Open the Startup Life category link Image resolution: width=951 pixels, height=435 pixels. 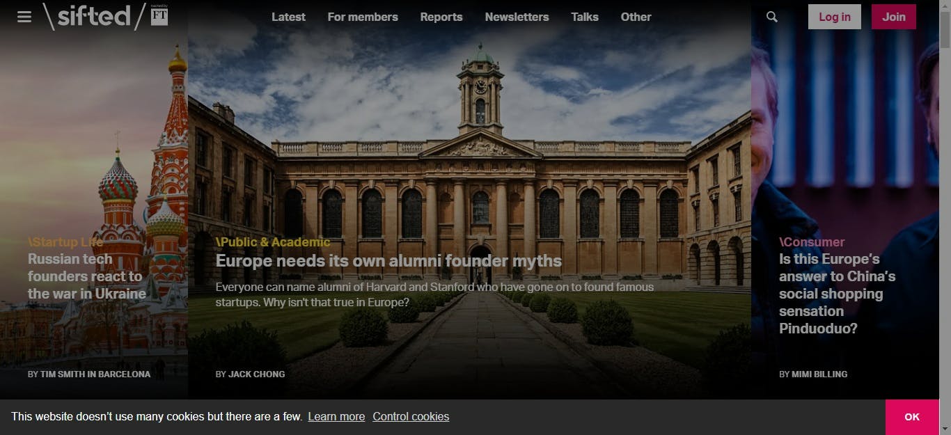tap(65, 242)
